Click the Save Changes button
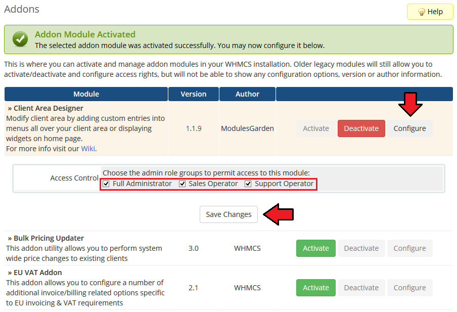The image size is (457, 312). [x=229, y=214]
